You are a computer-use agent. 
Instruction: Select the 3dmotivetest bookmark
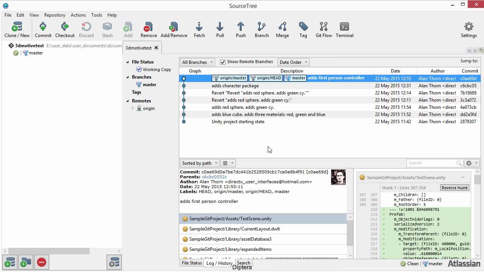coord(29,46)
